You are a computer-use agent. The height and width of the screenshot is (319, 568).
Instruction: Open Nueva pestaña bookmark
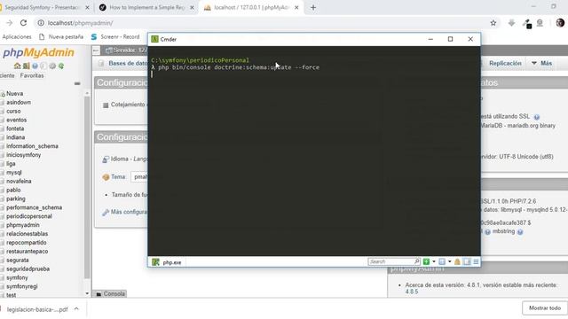coord(61,37)
